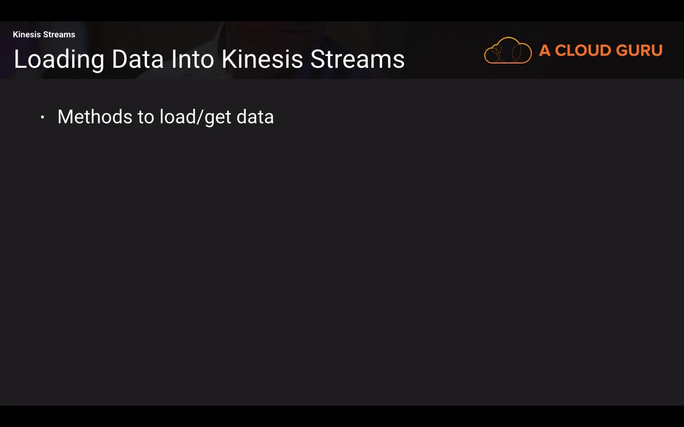Click the word Kinesis in the large title
The height and width of the screenshot is (427, 684).
[x=262, y=59]
